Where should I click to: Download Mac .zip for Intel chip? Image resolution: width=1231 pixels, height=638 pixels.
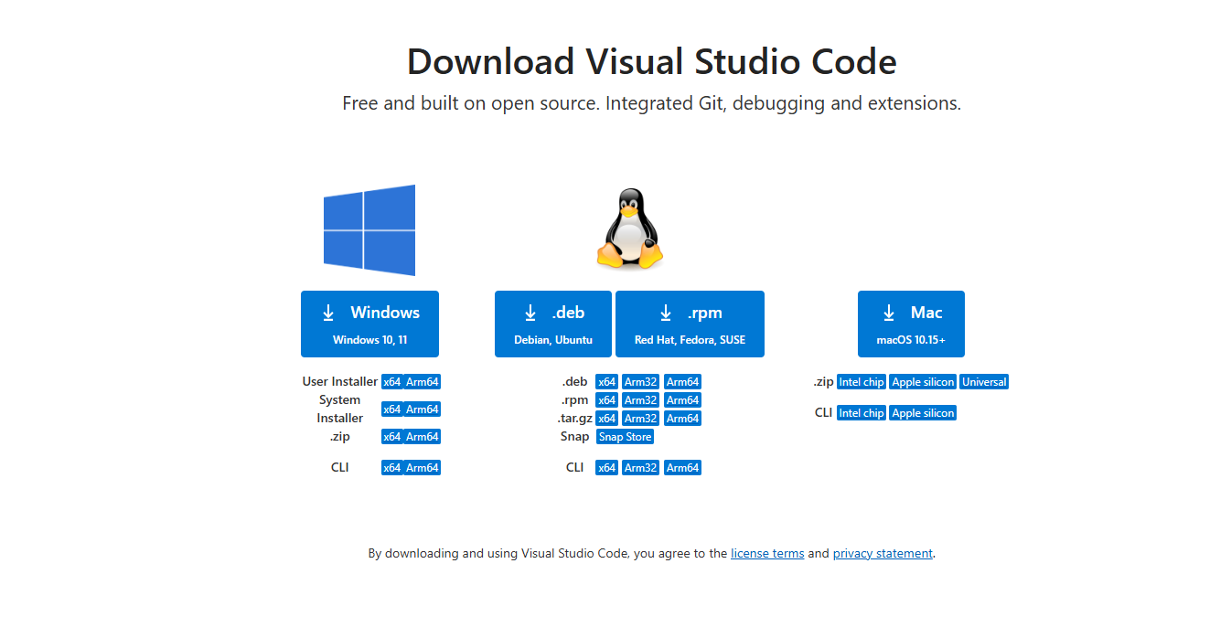point(862,382)
